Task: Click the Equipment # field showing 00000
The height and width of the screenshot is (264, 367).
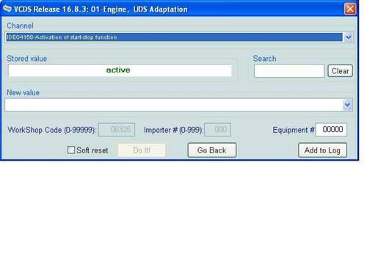Action: coord(331,129)
